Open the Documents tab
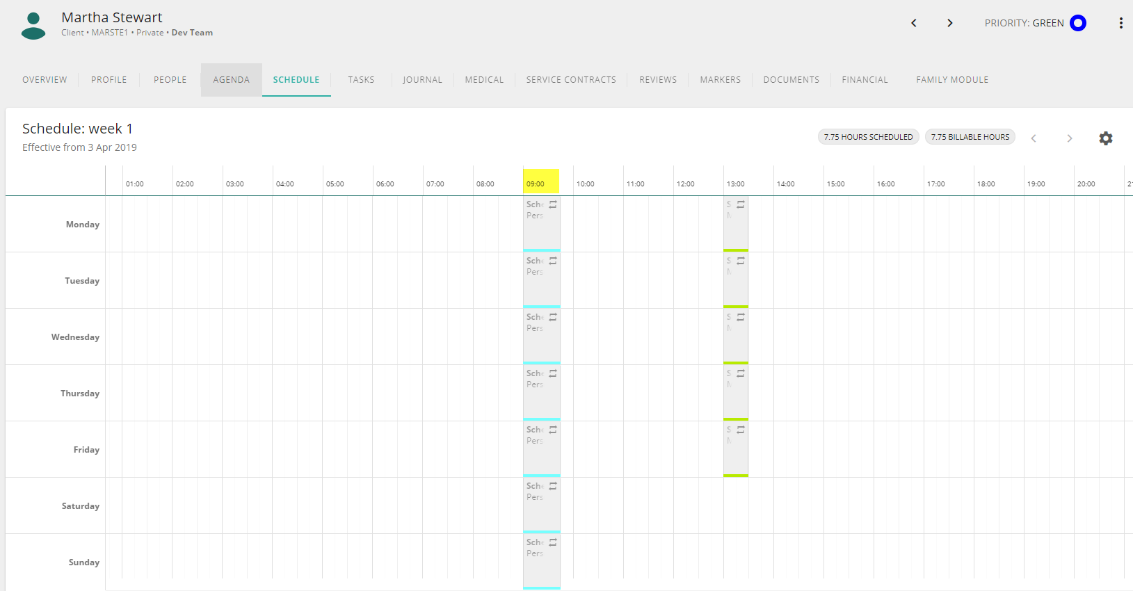The image size is (1133, 591). click(x=792, y=80)
